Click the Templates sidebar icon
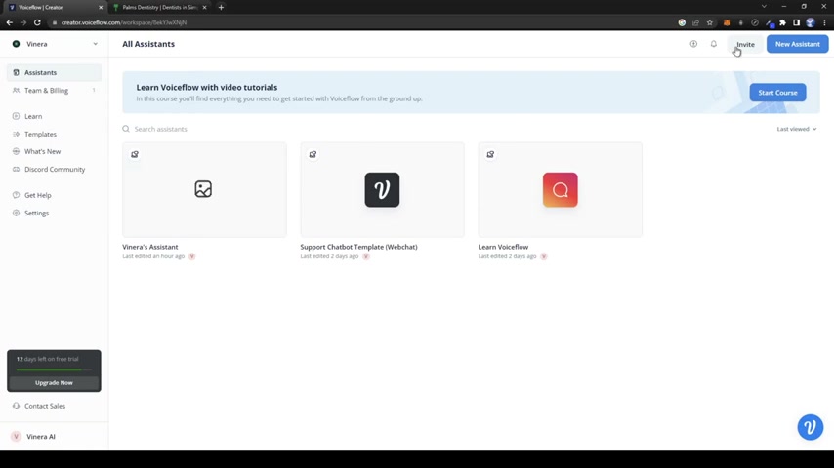 pos(16,134)
